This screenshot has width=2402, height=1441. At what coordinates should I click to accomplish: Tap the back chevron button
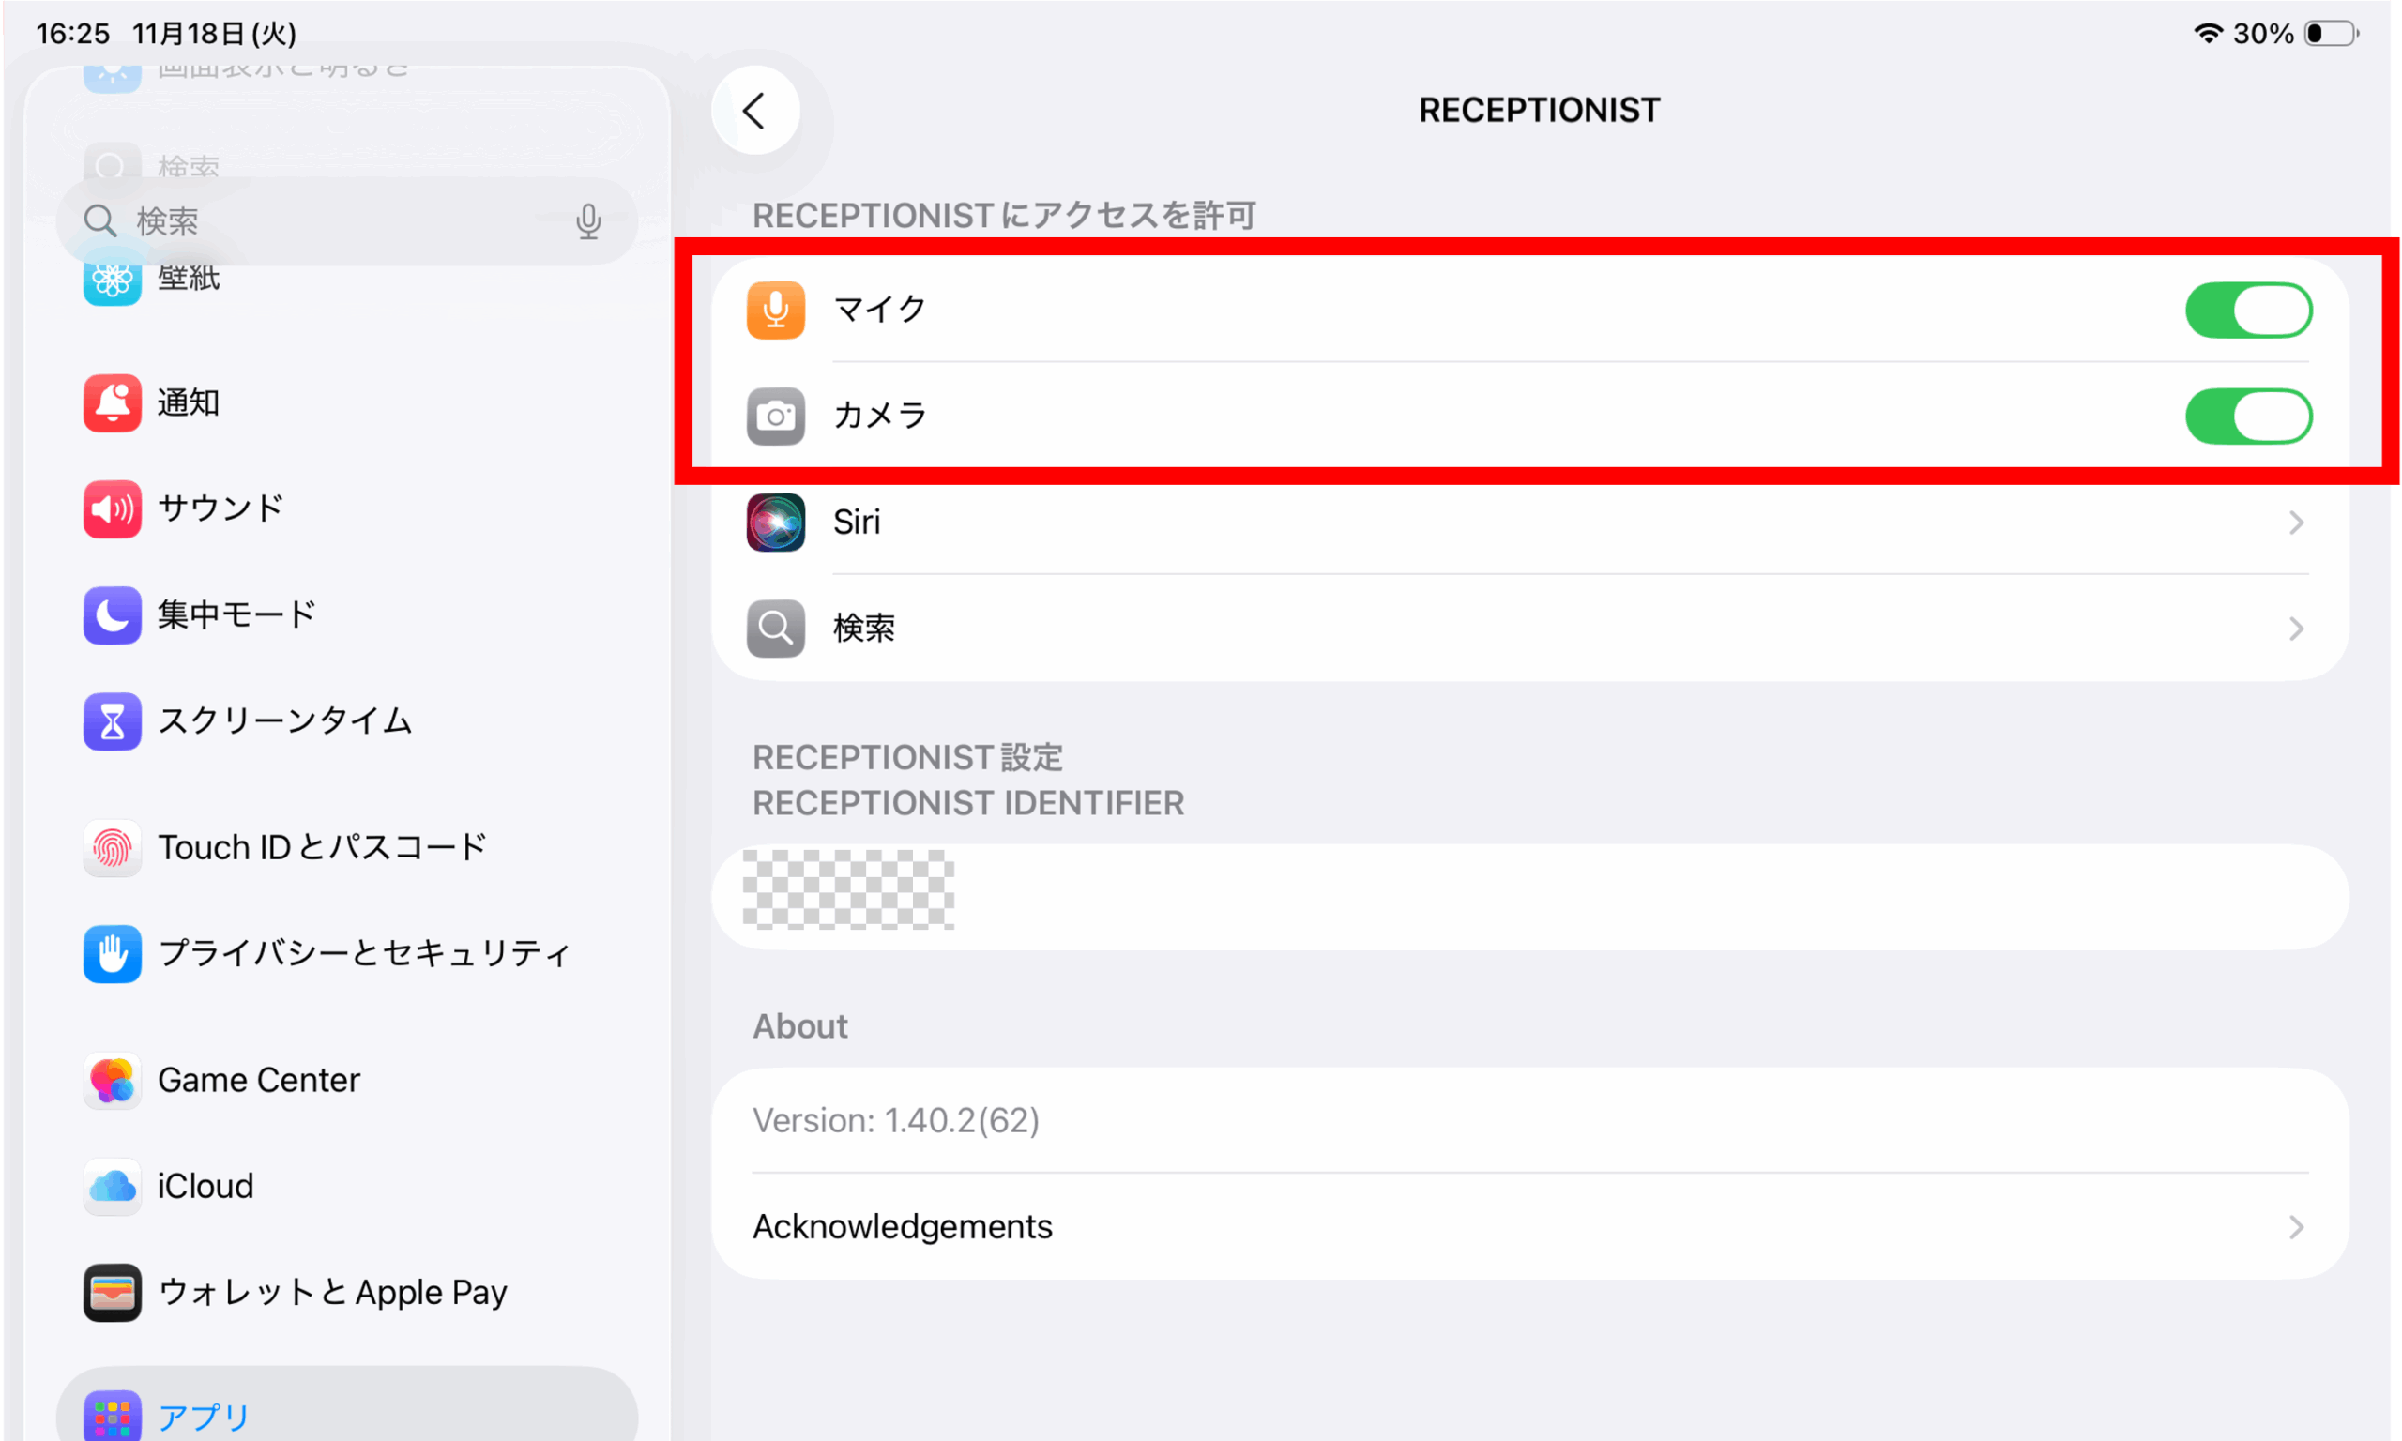(754, 111)
